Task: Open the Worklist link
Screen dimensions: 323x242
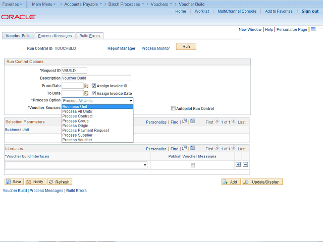Action: [x=202, y=11]
